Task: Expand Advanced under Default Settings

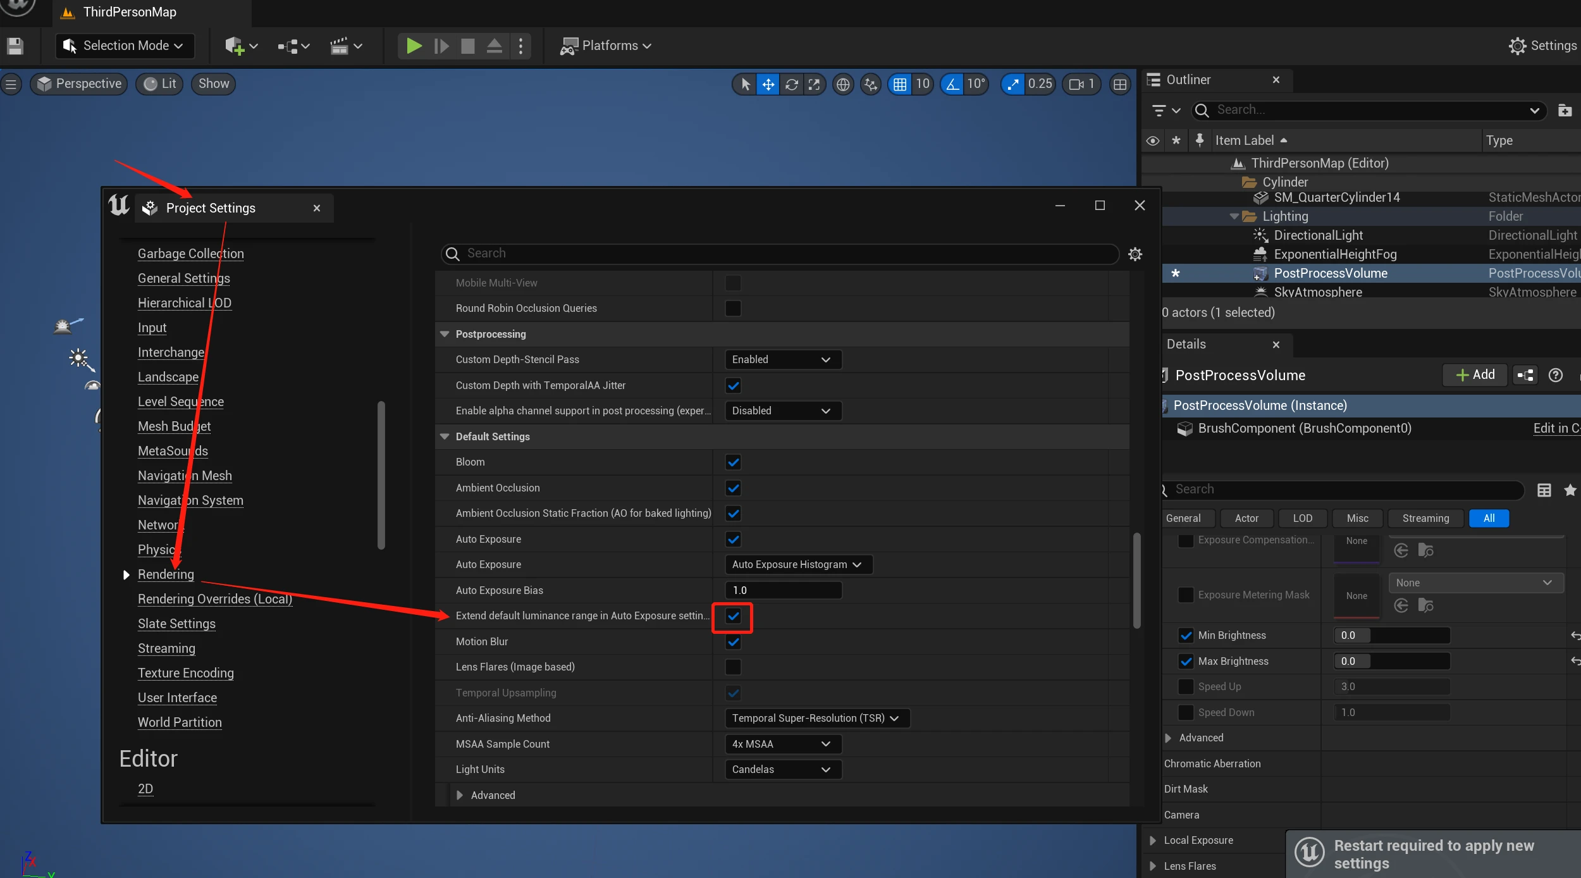Action: point(460,796)
